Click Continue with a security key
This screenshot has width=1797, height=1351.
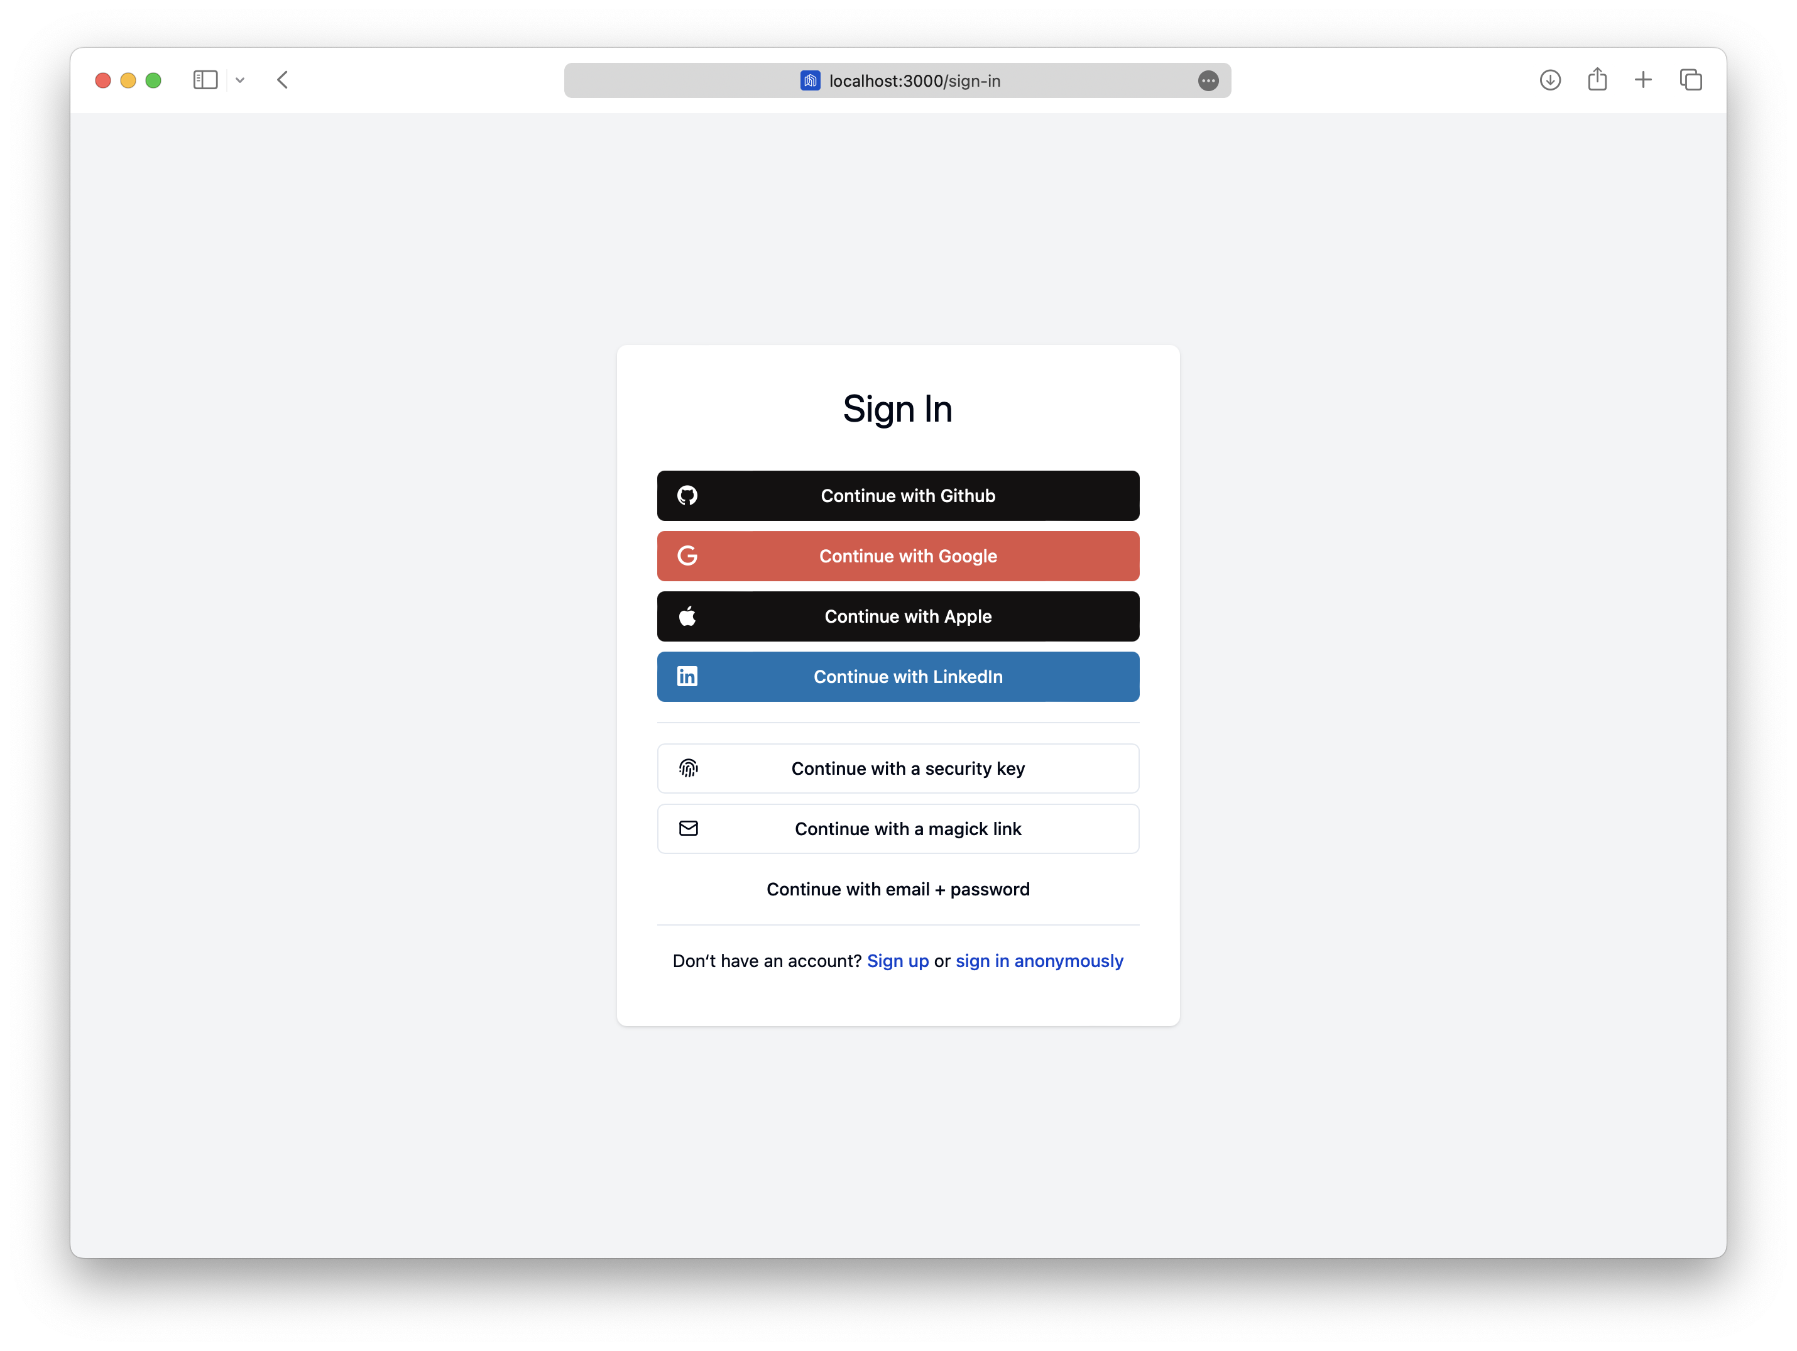[898, 768]
